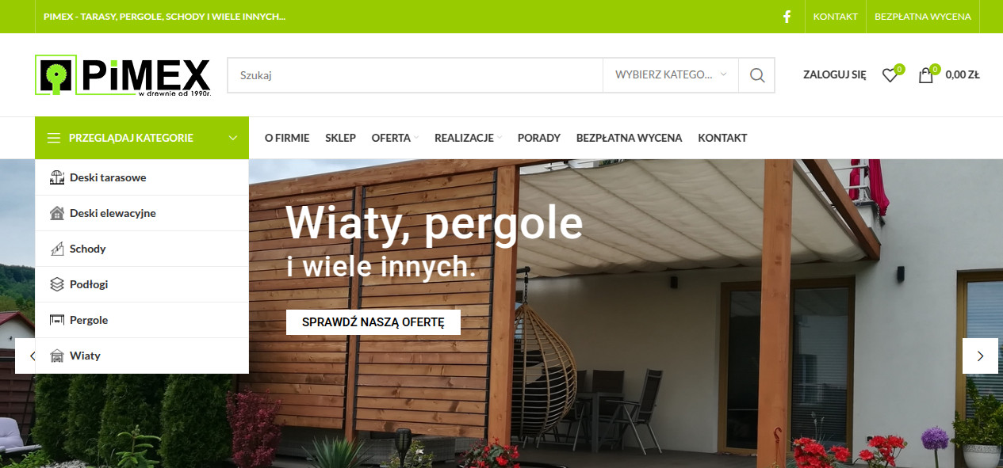Go to the next slide arrow

tap(980, 356)
